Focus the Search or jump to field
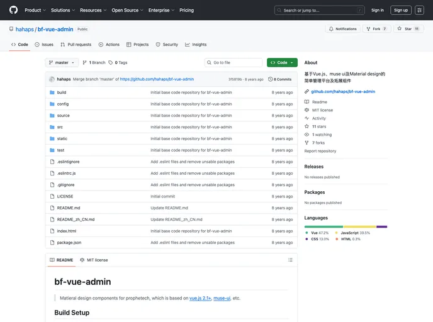This screenshot has width=433, height=322. [319, 10]
